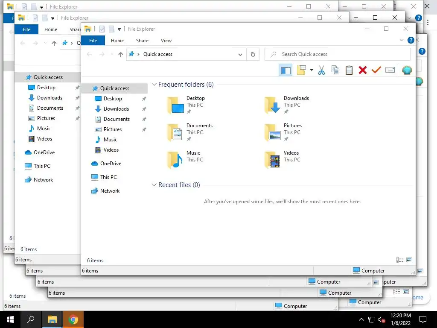Select Downloads folder in Frequent folders
The image size is (437, 328).
[x=287, y=105]
